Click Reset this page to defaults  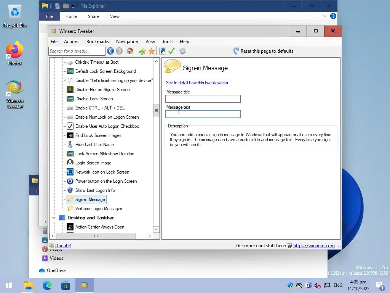tap(267, 51)
